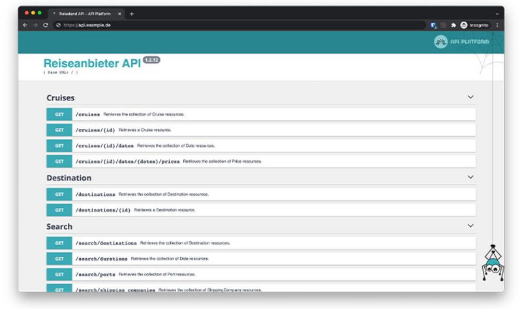522x309 pixels.
Task: Open the GET /search/ports endpoint row
Action: pos(260,274)
